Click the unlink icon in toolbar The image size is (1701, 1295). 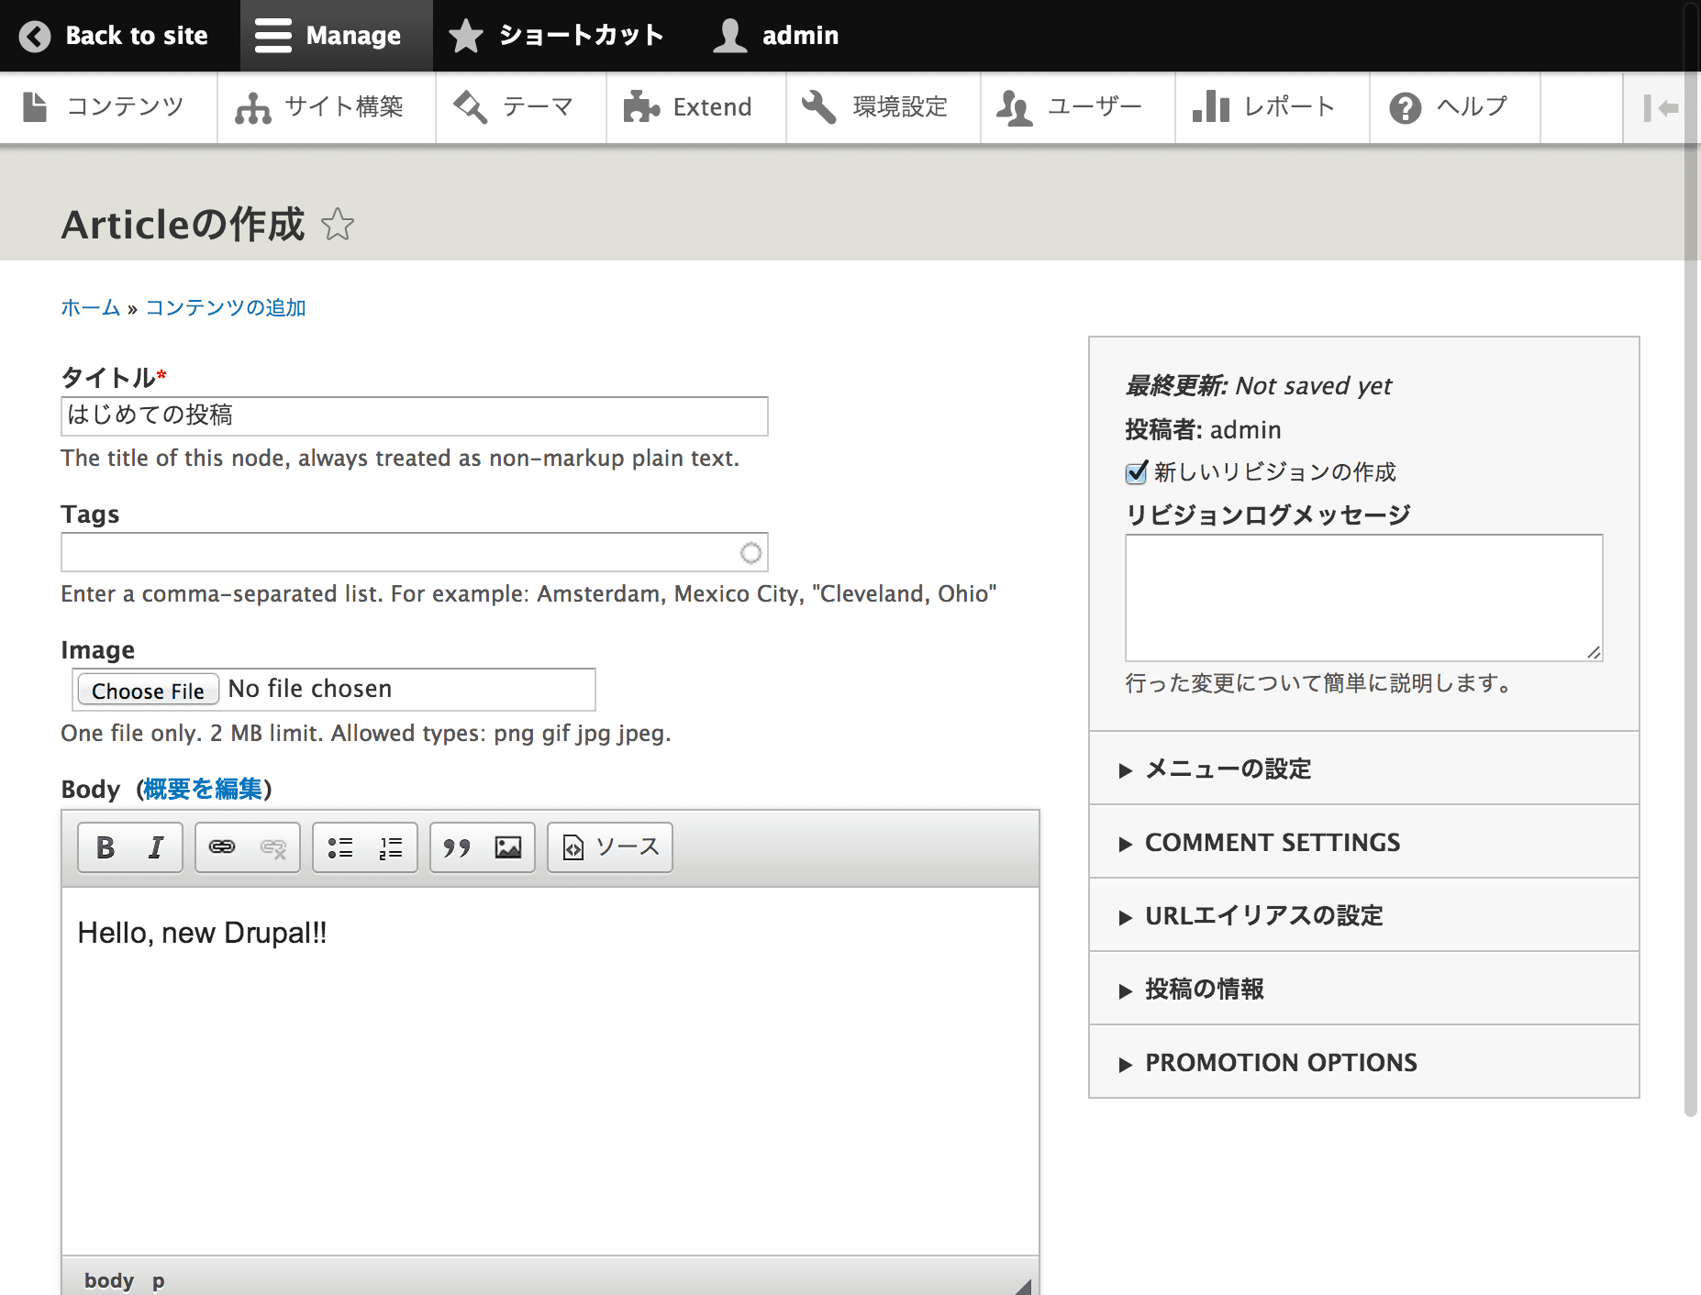click(x=273, y=847)
